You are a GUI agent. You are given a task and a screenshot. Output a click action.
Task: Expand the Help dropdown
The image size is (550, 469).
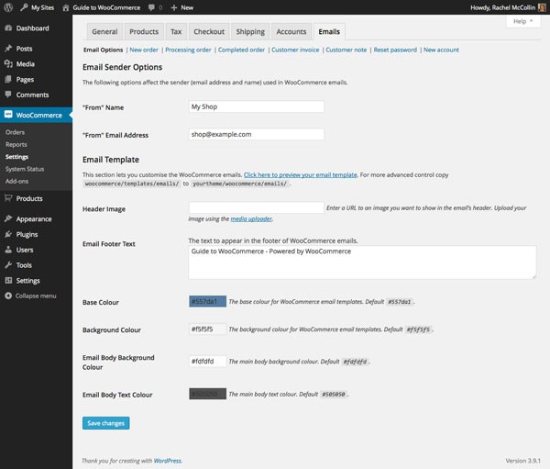pos(523,21)
